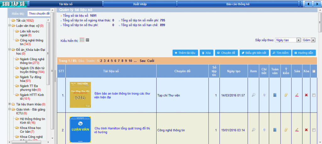Click red Xóa delete icon for row 1

[x=306, y=95]
